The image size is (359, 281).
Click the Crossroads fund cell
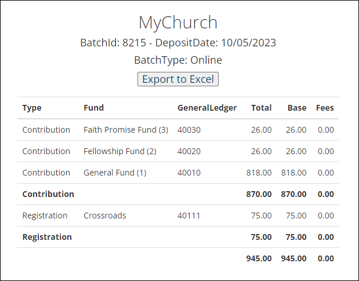105,216
